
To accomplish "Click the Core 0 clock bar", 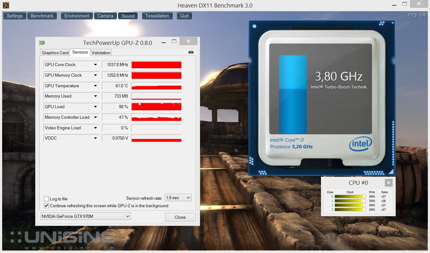I will coord(350,197).
